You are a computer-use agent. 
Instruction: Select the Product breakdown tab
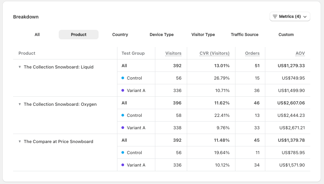78,35
